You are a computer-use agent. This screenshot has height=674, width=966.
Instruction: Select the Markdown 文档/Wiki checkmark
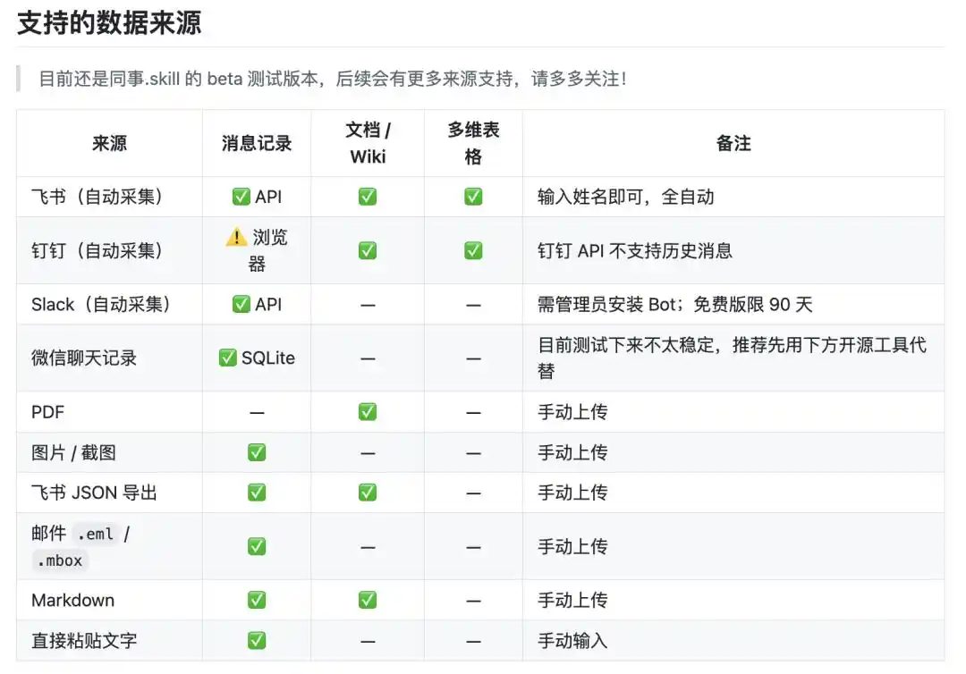click(x=367, y=600)
